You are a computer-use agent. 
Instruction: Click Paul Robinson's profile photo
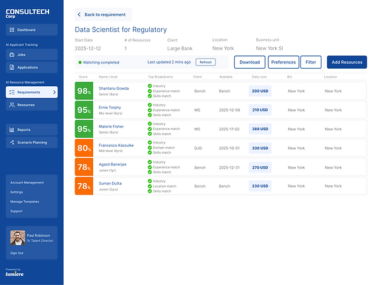pyautogui.click(x=18, y=238)
